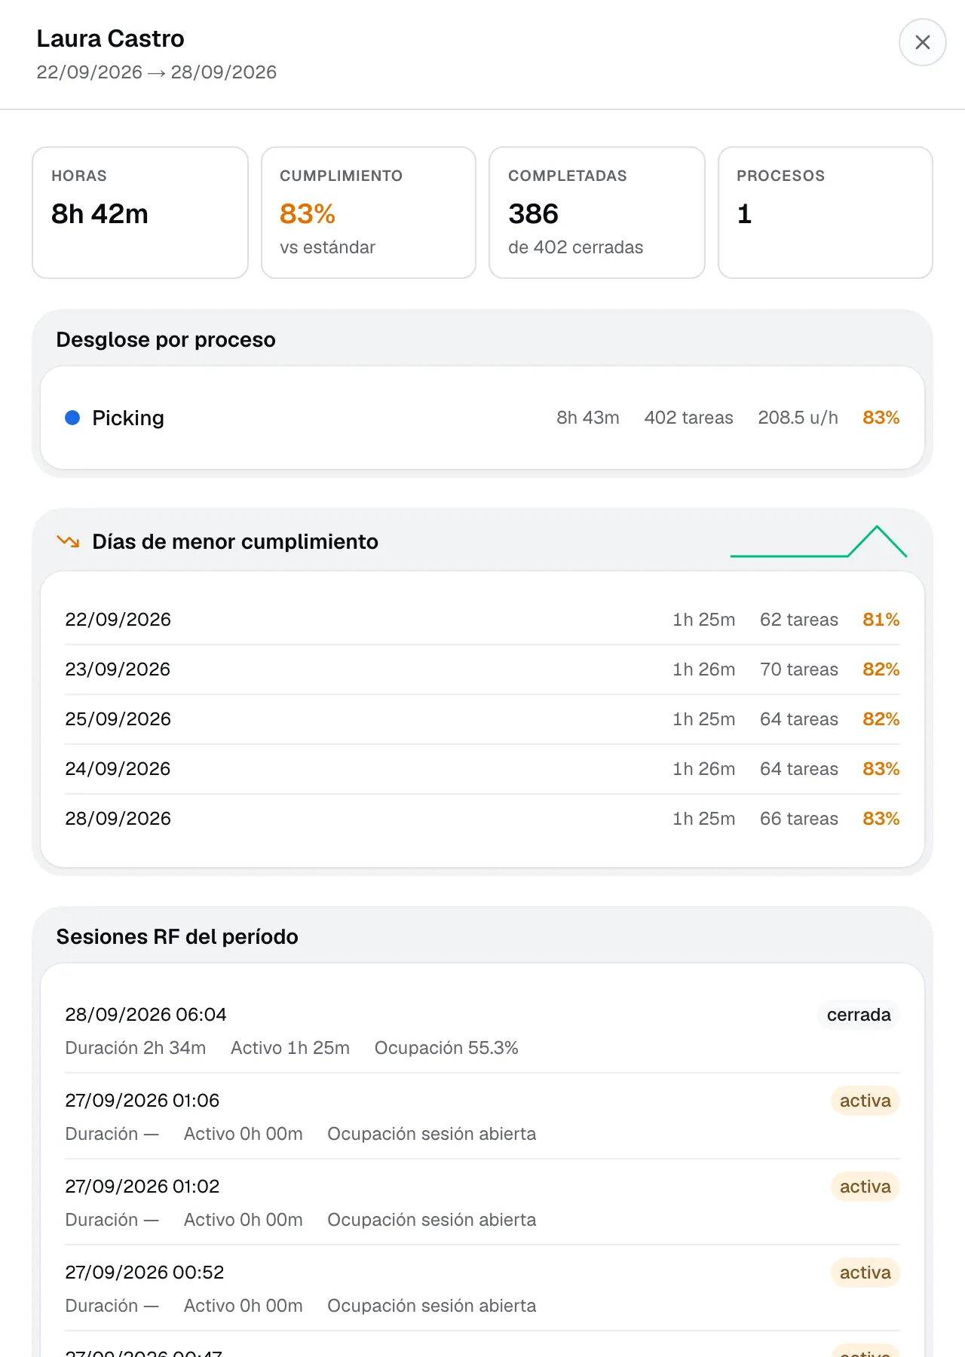
Task: Select the Horas 8h 42m card
Action: [x=140, y=213]
